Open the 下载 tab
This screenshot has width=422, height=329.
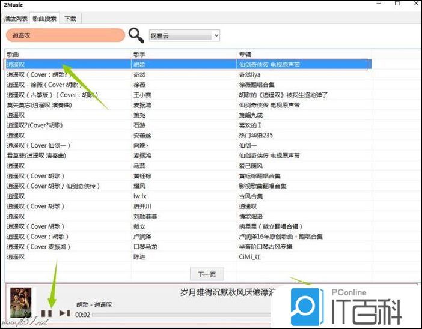pyautogui.click(x=70, y=19)
